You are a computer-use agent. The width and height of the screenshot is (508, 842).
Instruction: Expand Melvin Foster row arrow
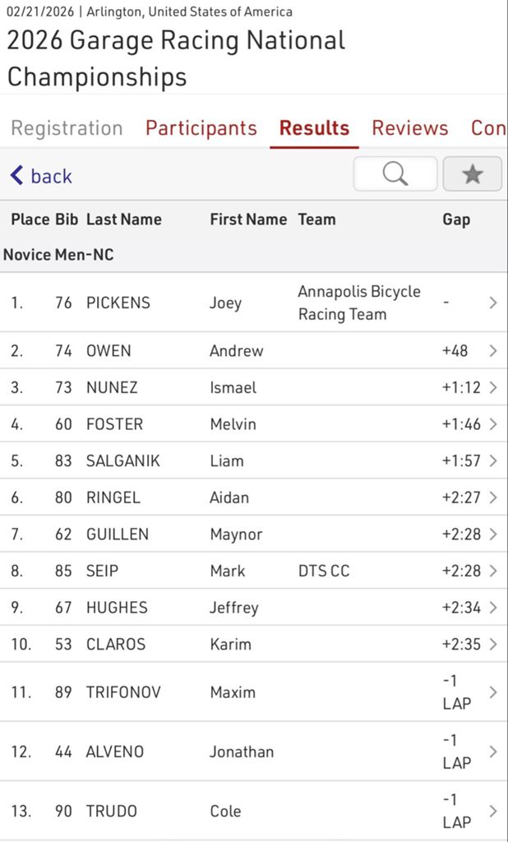point(492,424)
